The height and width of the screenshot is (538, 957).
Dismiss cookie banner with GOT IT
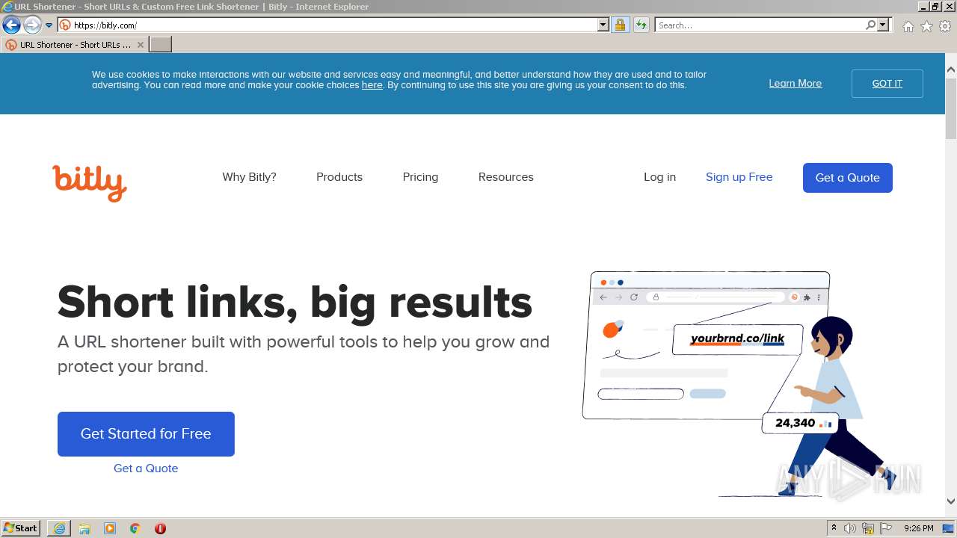887,84
